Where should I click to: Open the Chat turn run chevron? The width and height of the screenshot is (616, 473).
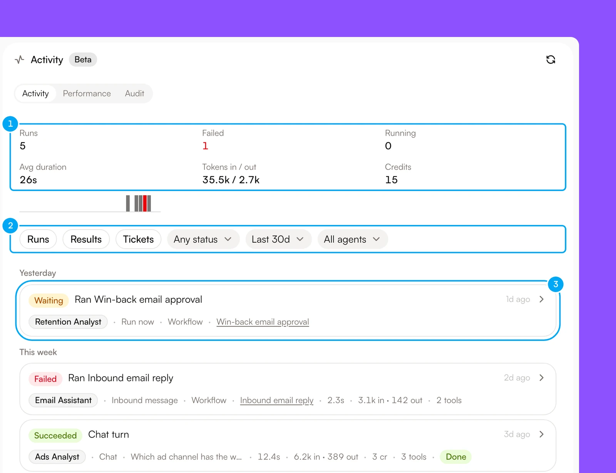[542, 434]
